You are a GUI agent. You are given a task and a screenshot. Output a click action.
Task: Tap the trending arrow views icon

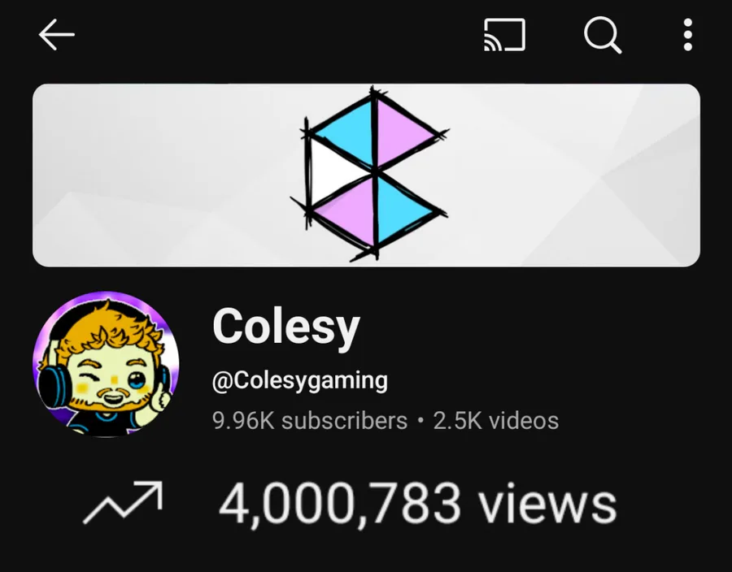pos(123,503)
